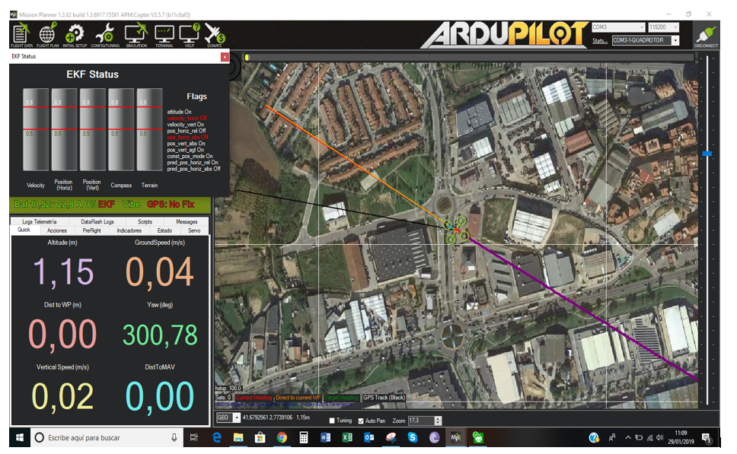This screenshot has width=737, height=454.
Task: Click the GPS Track (Black) legend
Action: click(x=384, y=398)
